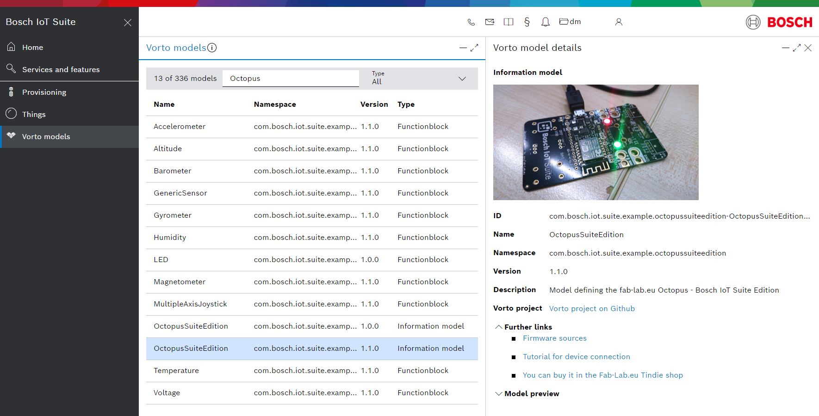Open the documentation book icon

(509, 22)
